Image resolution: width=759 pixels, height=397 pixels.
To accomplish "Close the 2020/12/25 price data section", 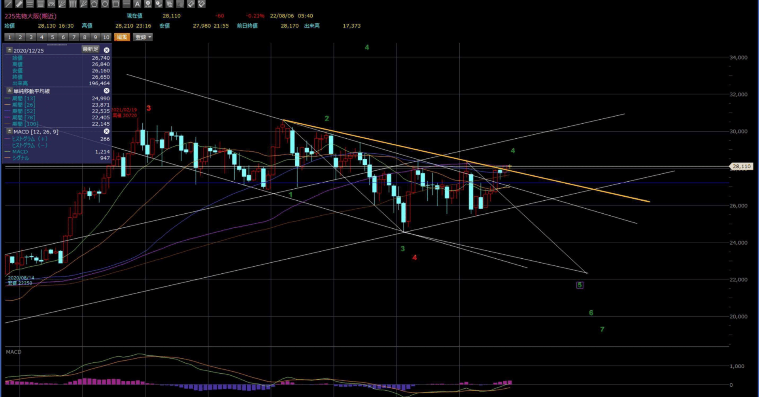I will [106, 50].
